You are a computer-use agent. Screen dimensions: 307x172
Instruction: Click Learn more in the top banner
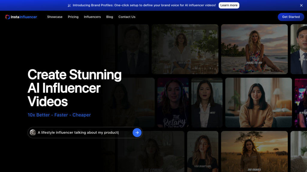pyautogui.click(x=229, y=5)
